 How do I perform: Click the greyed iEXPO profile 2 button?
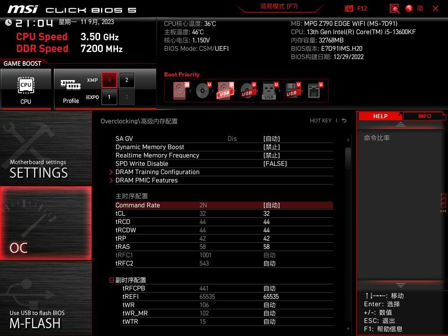click(x=126, y=97)
